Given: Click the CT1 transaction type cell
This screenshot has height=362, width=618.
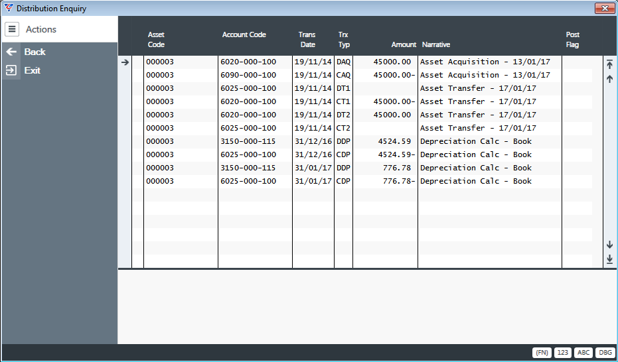Looking at the screenshot, I should (x=343, y=101).
